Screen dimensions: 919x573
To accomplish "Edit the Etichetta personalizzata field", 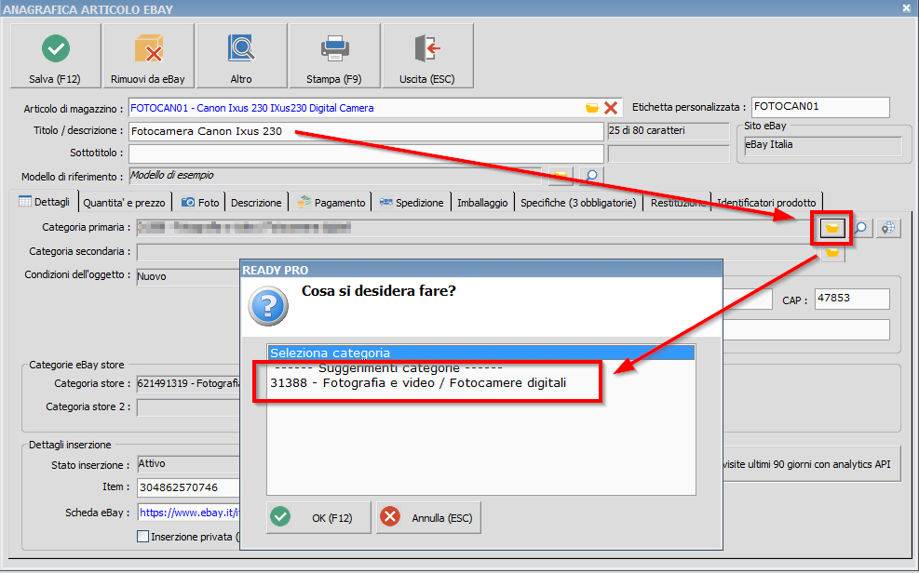I will 820,107.
